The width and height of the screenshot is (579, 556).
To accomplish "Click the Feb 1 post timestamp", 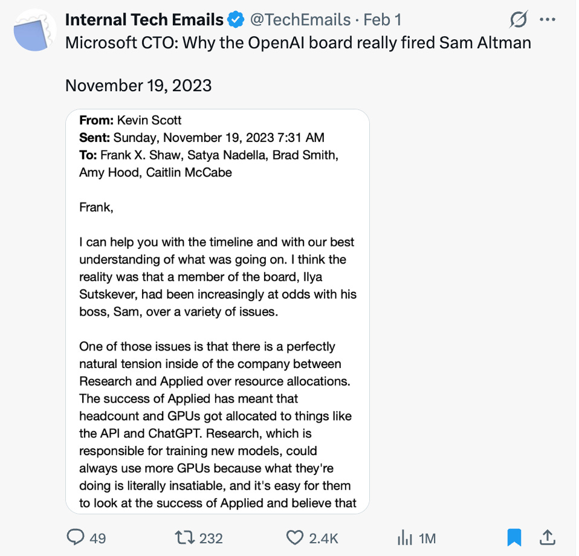I will point(382,20).
